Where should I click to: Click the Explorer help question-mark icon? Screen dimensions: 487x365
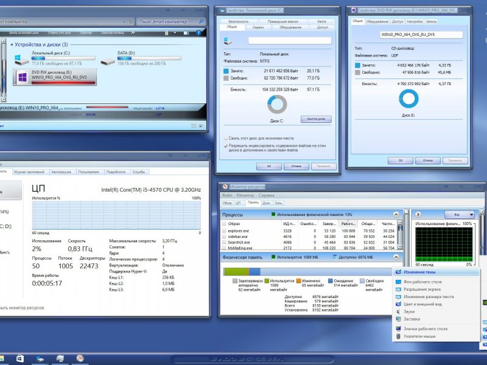(x=199, y=33)
